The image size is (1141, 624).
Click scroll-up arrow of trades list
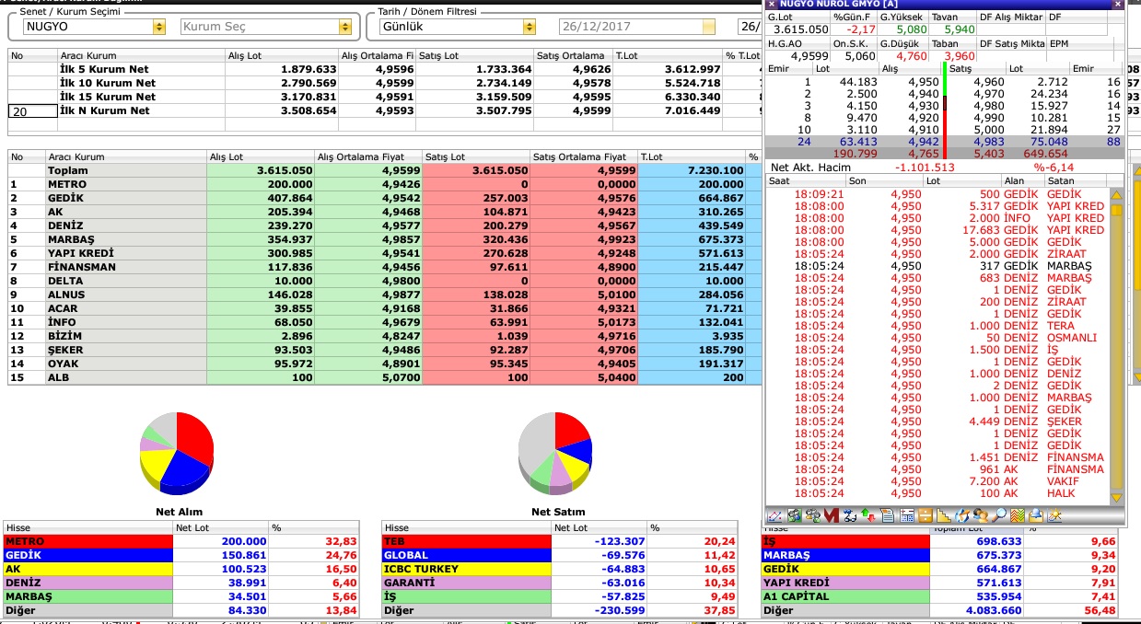click(x=1117, y=195)
